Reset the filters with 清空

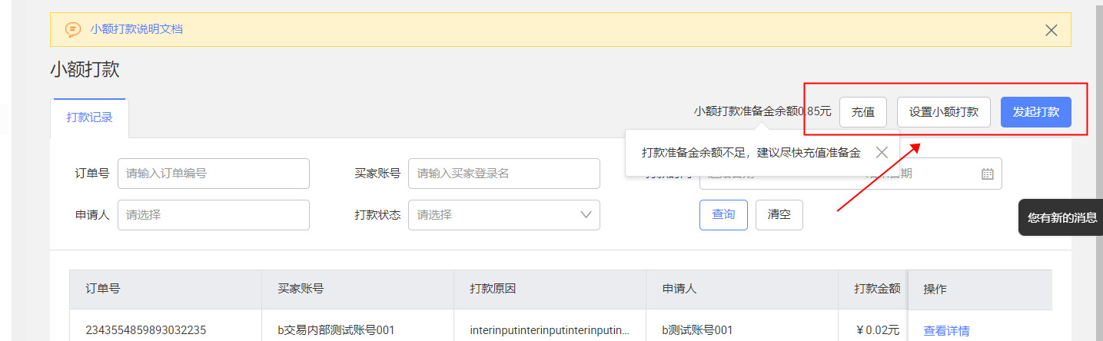tap(779, 215)
